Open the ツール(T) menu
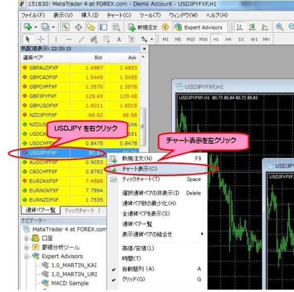 tap(150, 15)
